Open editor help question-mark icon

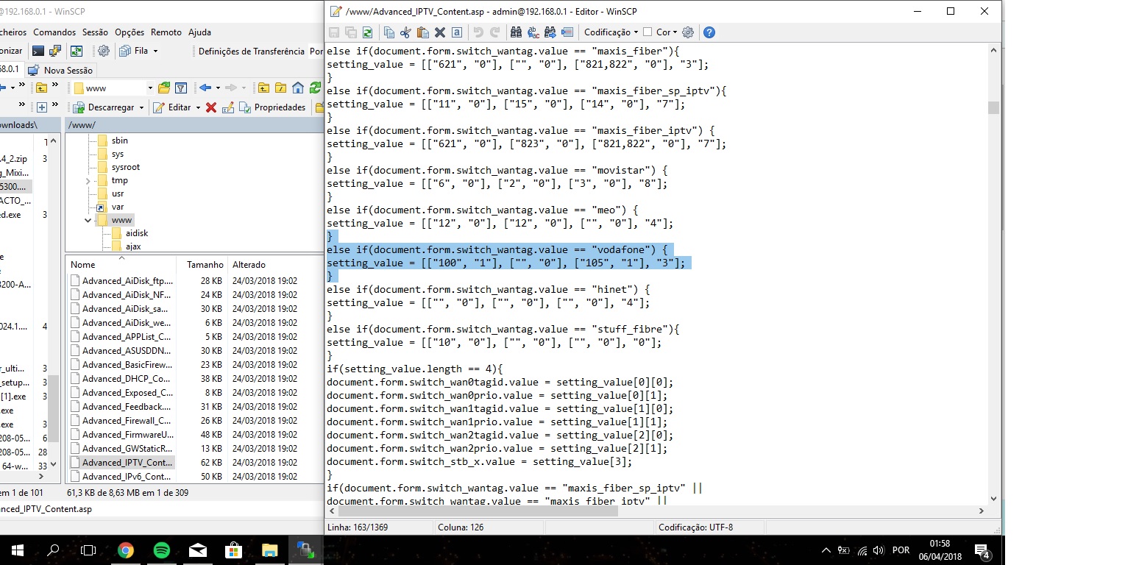pos(709,32)
